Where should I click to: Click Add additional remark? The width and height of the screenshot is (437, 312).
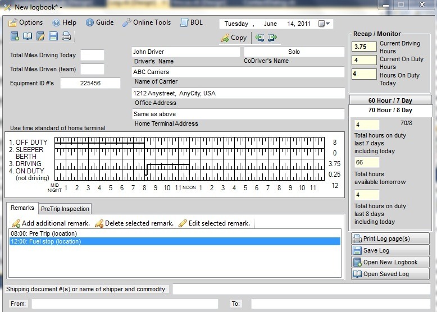51,223
